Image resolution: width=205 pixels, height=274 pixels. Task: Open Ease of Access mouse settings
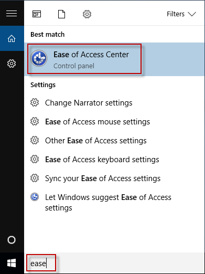point(98,122)
